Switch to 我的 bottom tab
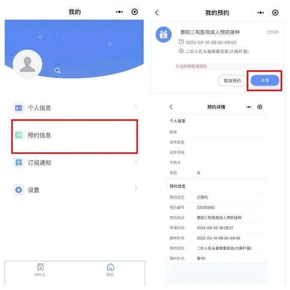This screenshot has width=290, height=290. click(110, 270)
